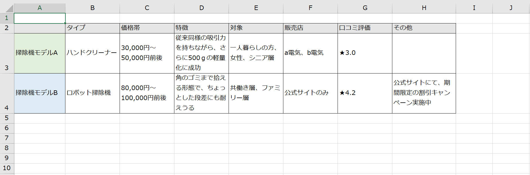Viewport: 530px width, 175px height.
Task: Click the cell starting with 角のゴミまで拾える
Action: pyautogui.click(x=201, y=94)
